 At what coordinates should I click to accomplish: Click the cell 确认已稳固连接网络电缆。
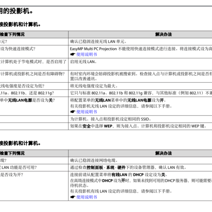click(94, 160)
